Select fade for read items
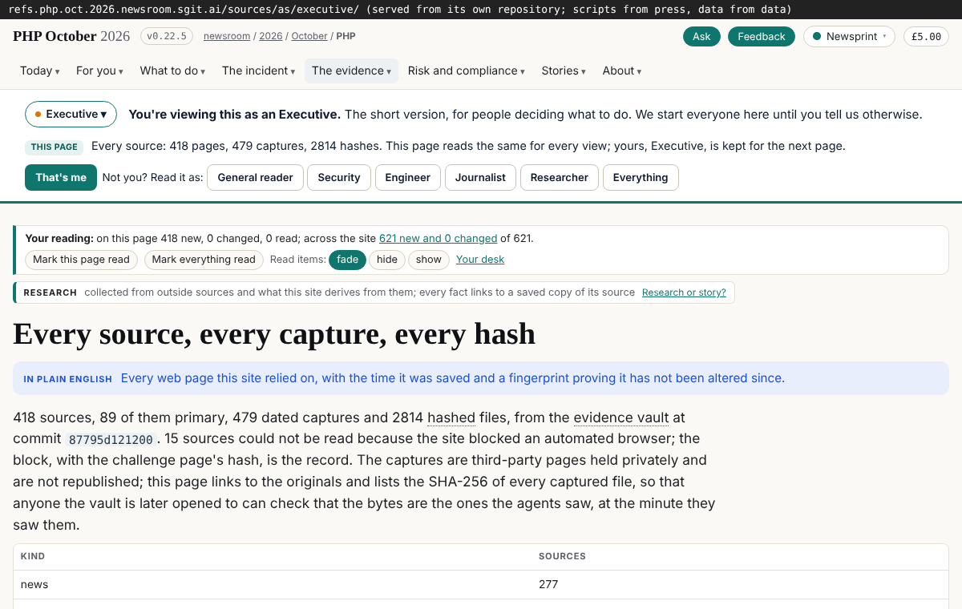 tap(347, 260)
